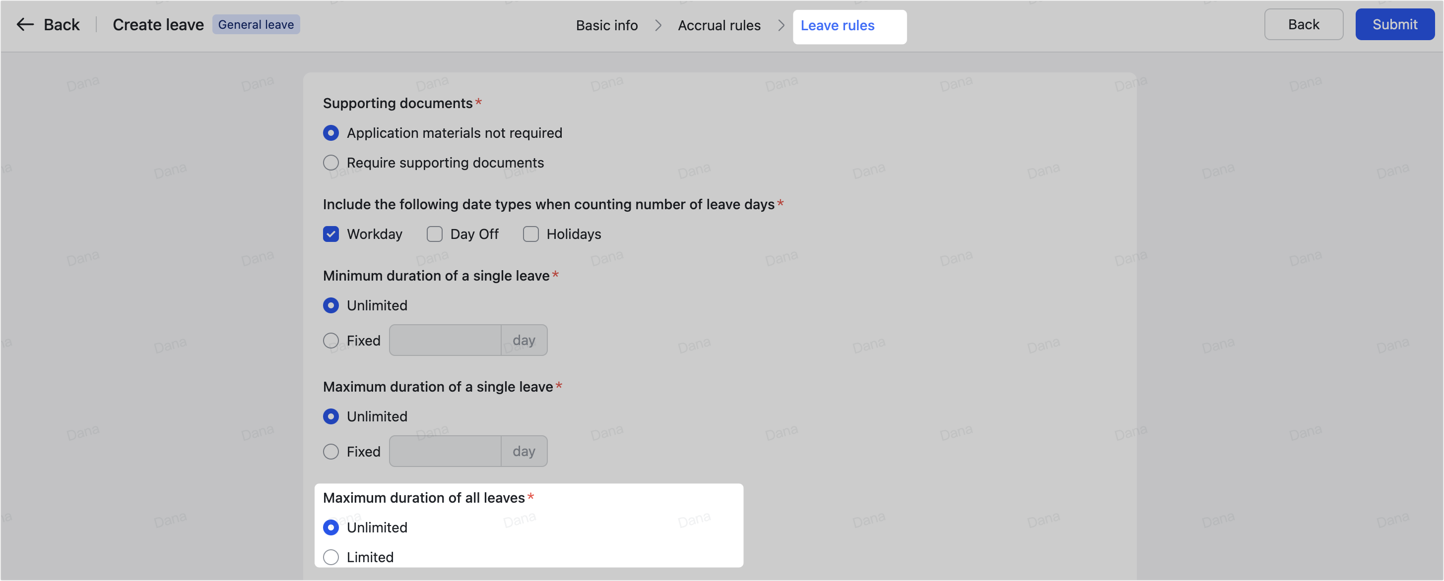Viewport: 1444px width, 581px height.
Task: Click the day field under maximum single leave
Action: click(445, 451)
